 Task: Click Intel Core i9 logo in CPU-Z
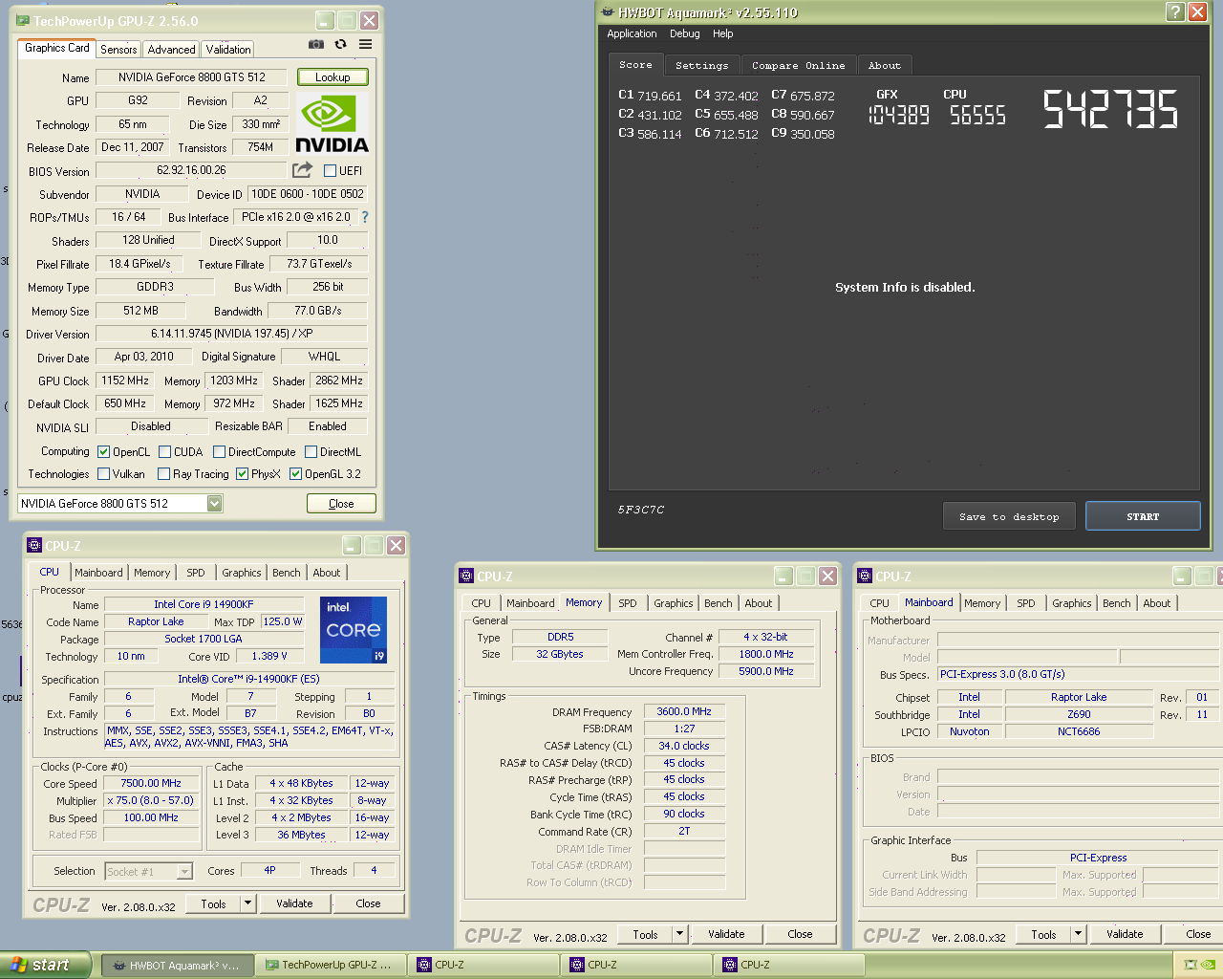tap(354, 630)
